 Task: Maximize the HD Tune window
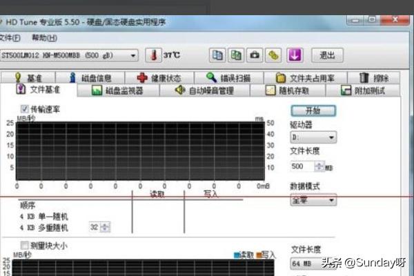click(x=373, y=20)
